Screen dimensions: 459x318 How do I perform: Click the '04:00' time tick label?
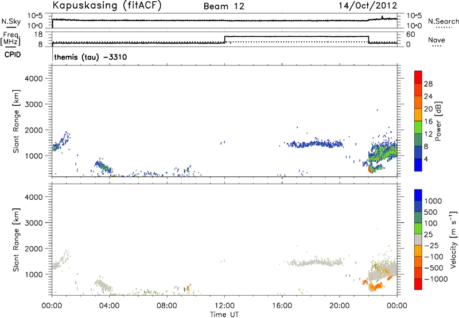click(x=109, y=306)
